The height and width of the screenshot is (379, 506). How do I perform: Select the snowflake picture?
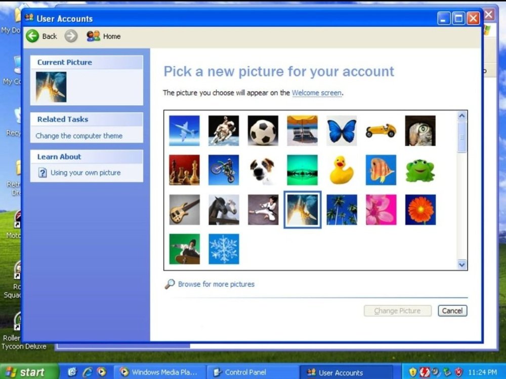pos(224,248)
